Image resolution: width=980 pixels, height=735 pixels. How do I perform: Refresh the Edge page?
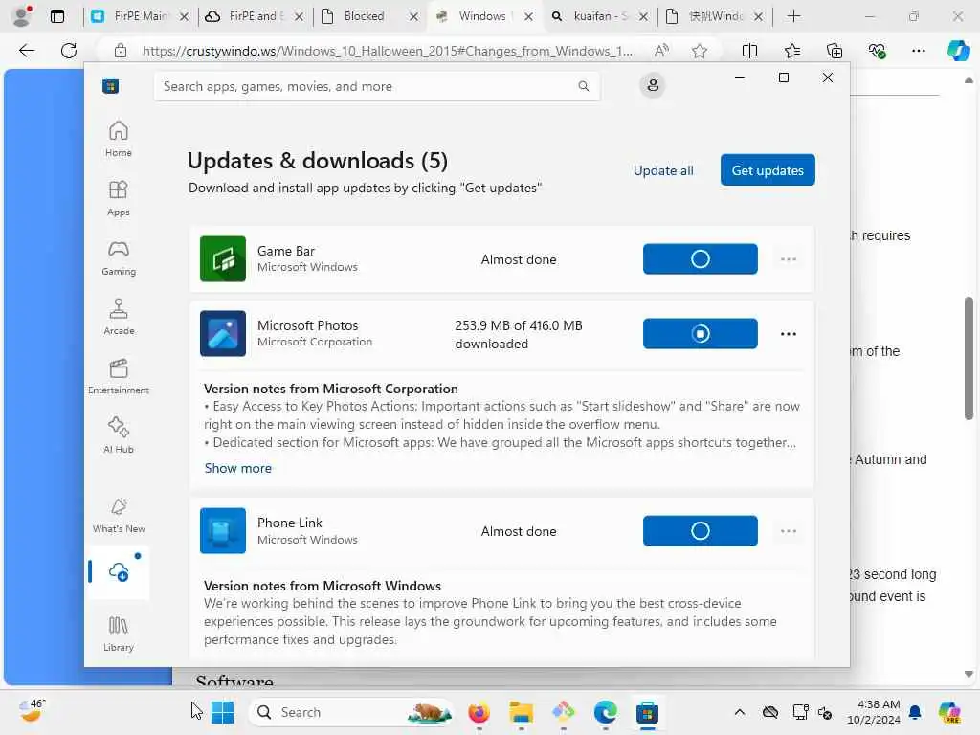click(x=69, y=51)
